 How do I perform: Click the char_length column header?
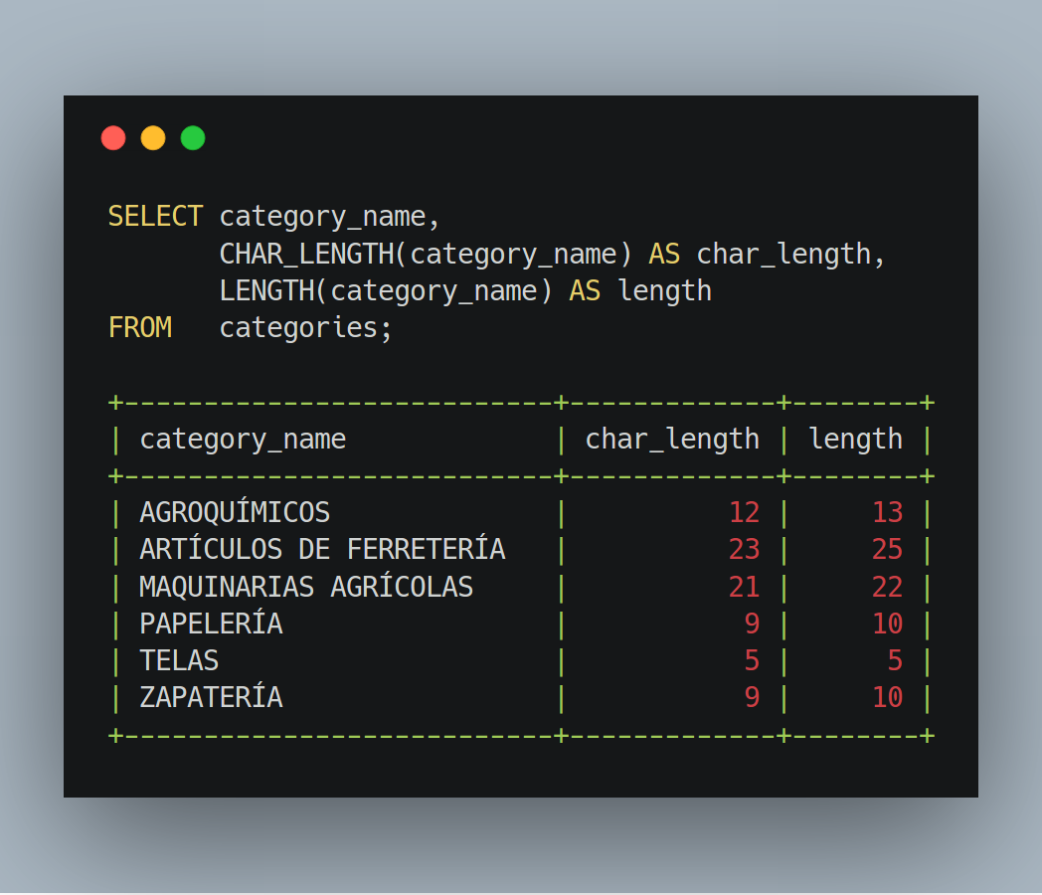pos(672,440)
